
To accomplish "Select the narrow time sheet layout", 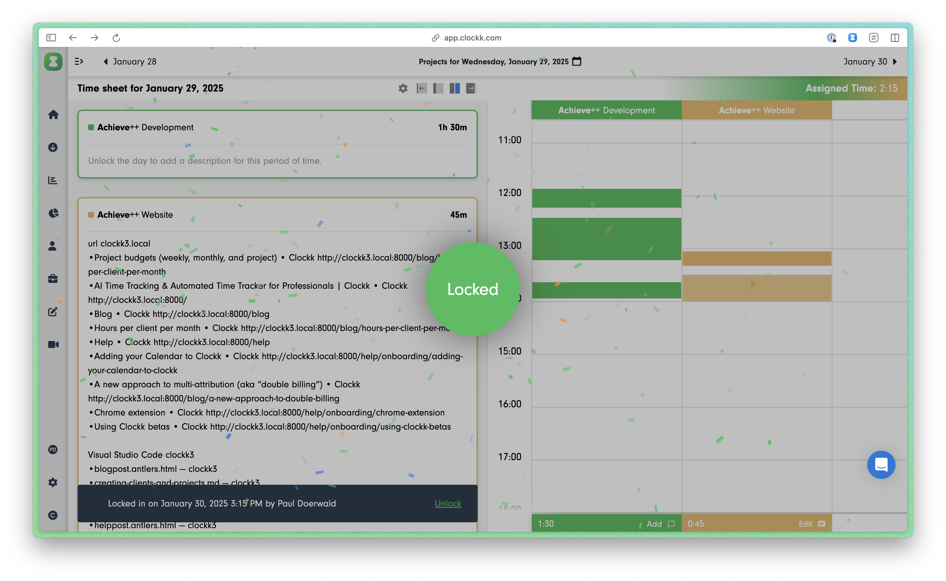I will (438, 88).
